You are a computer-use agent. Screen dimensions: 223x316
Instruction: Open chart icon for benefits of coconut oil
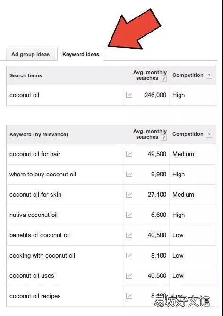point(129,235)
